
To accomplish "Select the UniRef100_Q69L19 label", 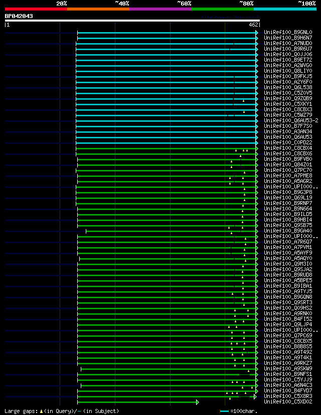I will tap(288, 197).
